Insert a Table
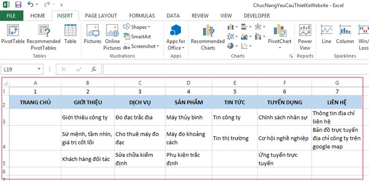This screenshot has width=369, height=181. 70,34
